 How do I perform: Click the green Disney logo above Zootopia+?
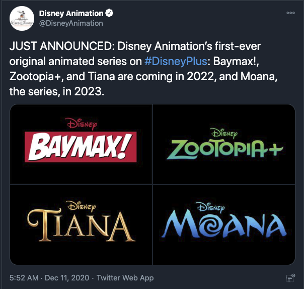click(224, 133)
